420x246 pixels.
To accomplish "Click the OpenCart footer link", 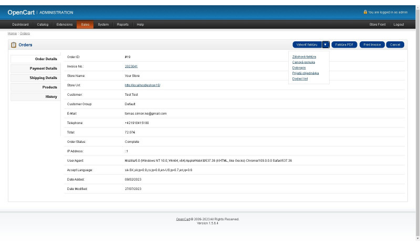I will pyautogui.click(x=183, y=219).
